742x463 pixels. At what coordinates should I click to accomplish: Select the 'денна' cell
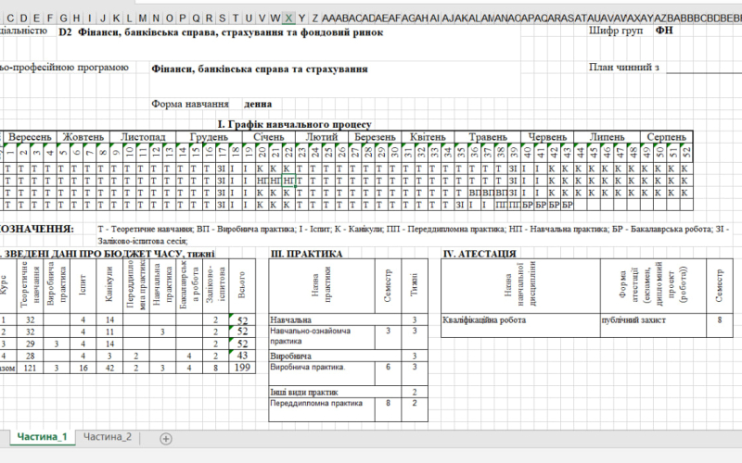click(x=258, y=104)
